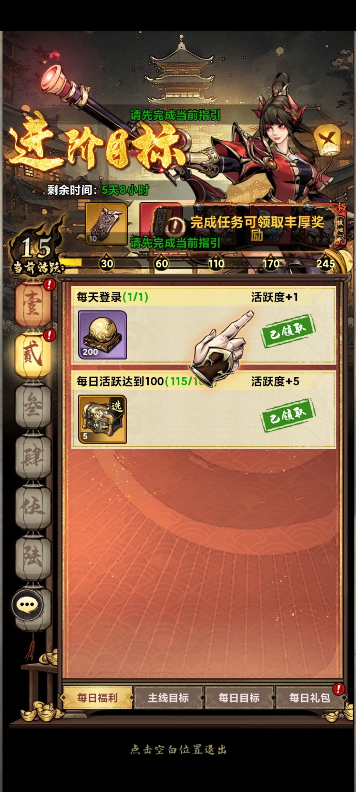Tap the 30 activity milestone marker

click(x=107, y=263)
